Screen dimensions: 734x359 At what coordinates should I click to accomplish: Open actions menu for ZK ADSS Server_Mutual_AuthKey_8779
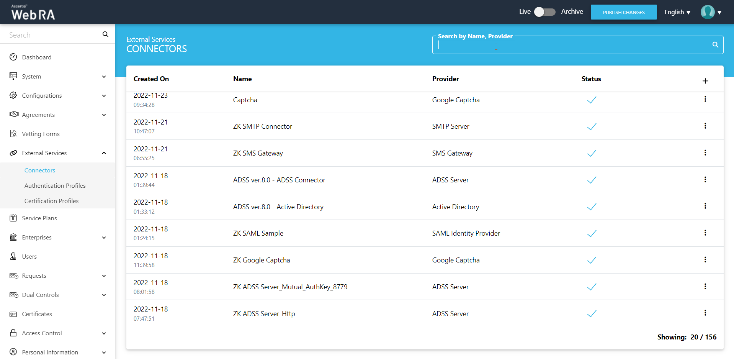point(705,287)
